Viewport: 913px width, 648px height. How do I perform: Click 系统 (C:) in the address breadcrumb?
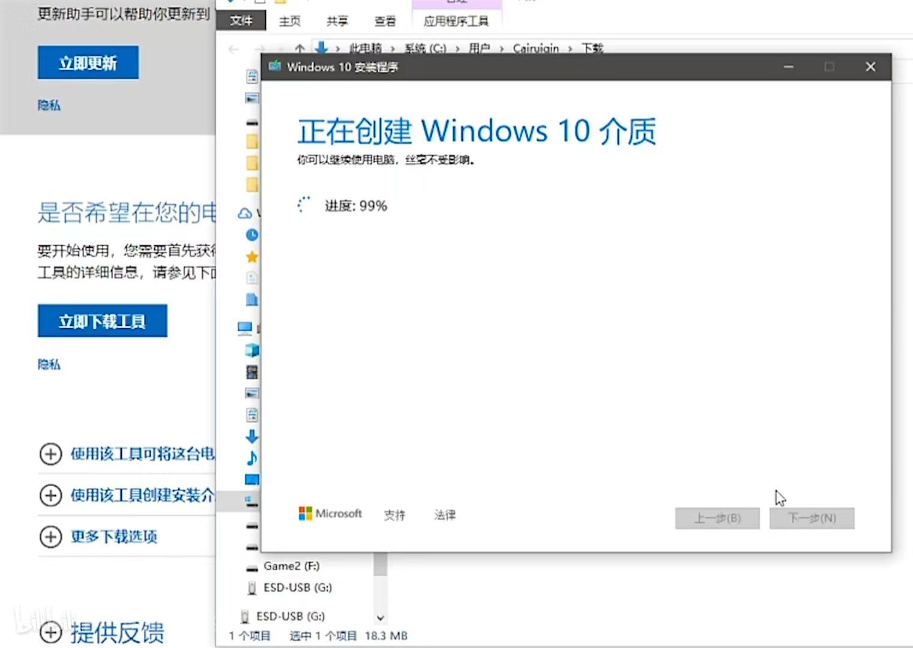(x=425, y=48)
